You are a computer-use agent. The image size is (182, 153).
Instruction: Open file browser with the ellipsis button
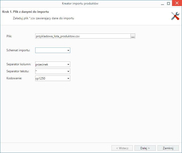(133, 36)
